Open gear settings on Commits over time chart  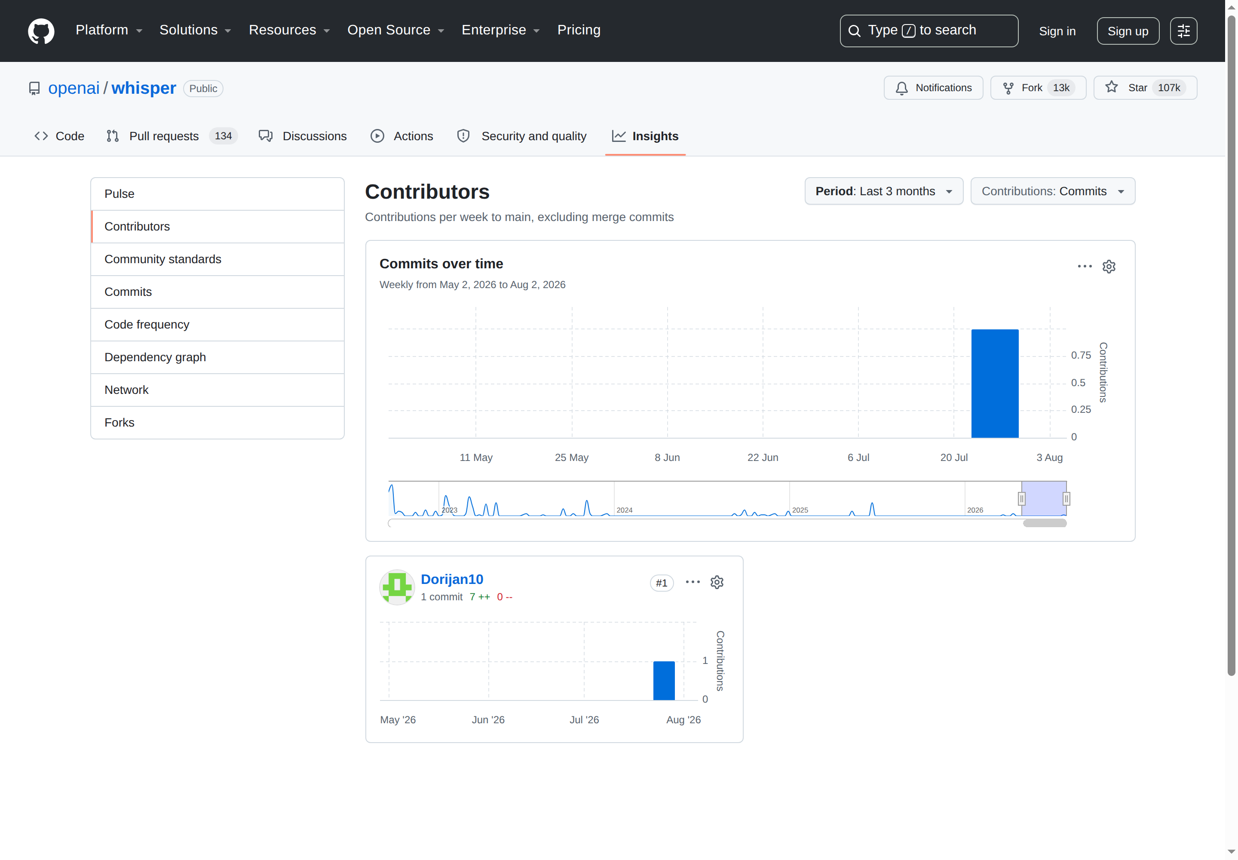click(1109, 266)
